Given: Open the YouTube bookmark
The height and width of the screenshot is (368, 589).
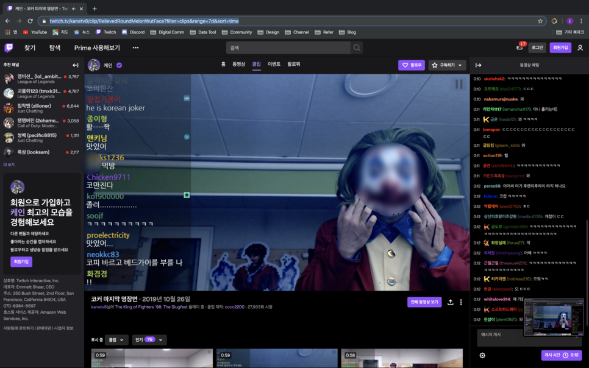Looking at the screenshot, I should 35,32.
